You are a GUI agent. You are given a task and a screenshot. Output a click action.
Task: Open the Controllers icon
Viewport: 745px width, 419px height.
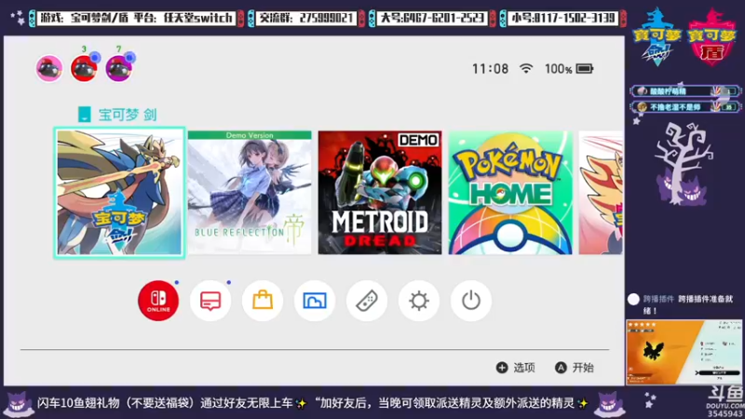click(367, 300)
